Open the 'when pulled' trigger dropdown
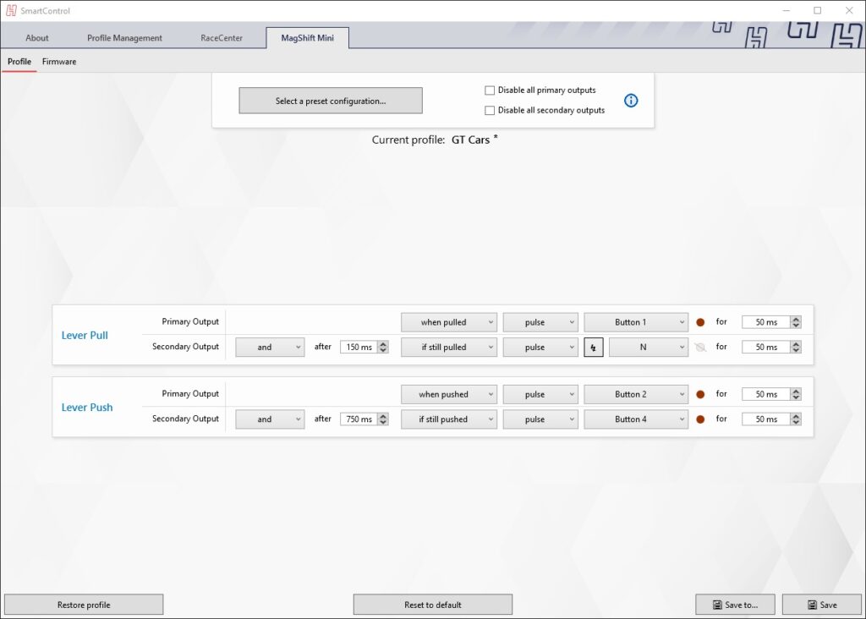 448,322
